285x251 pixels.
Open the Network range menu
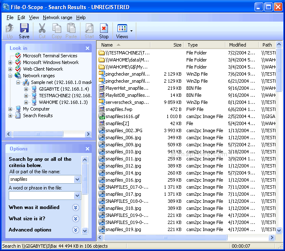[x=57, y=17]
